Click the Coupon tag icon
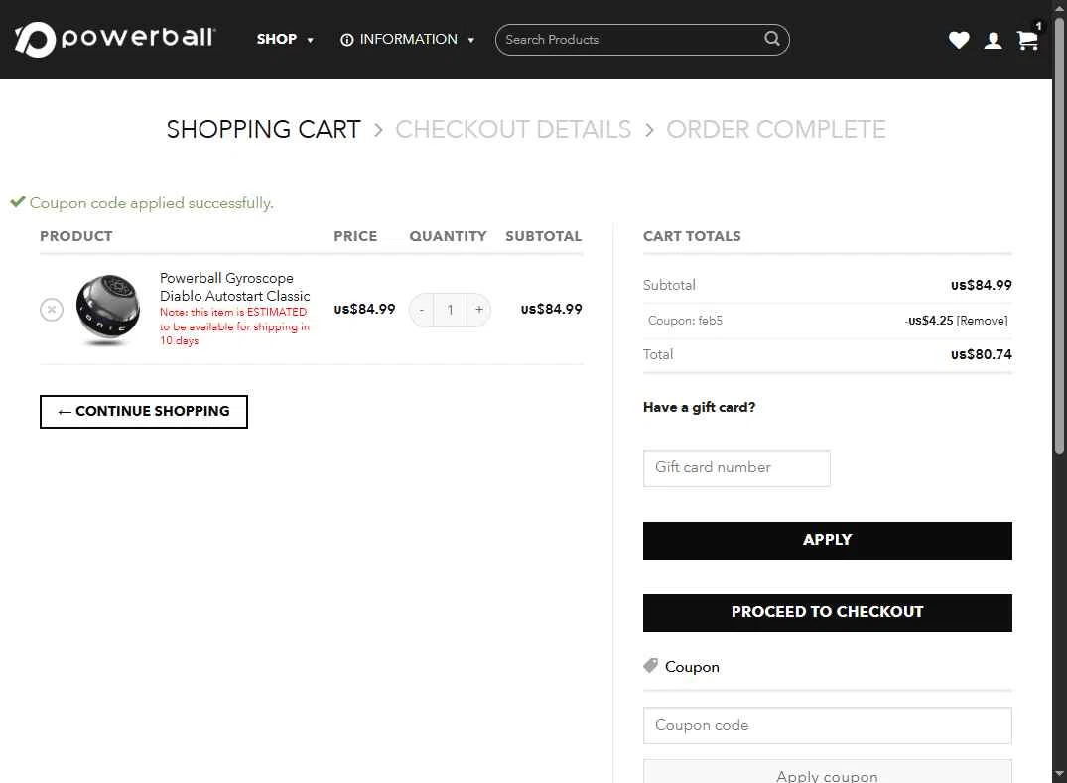The height and width of the screenshot is (783, 1067). click(x=650, y=665)
